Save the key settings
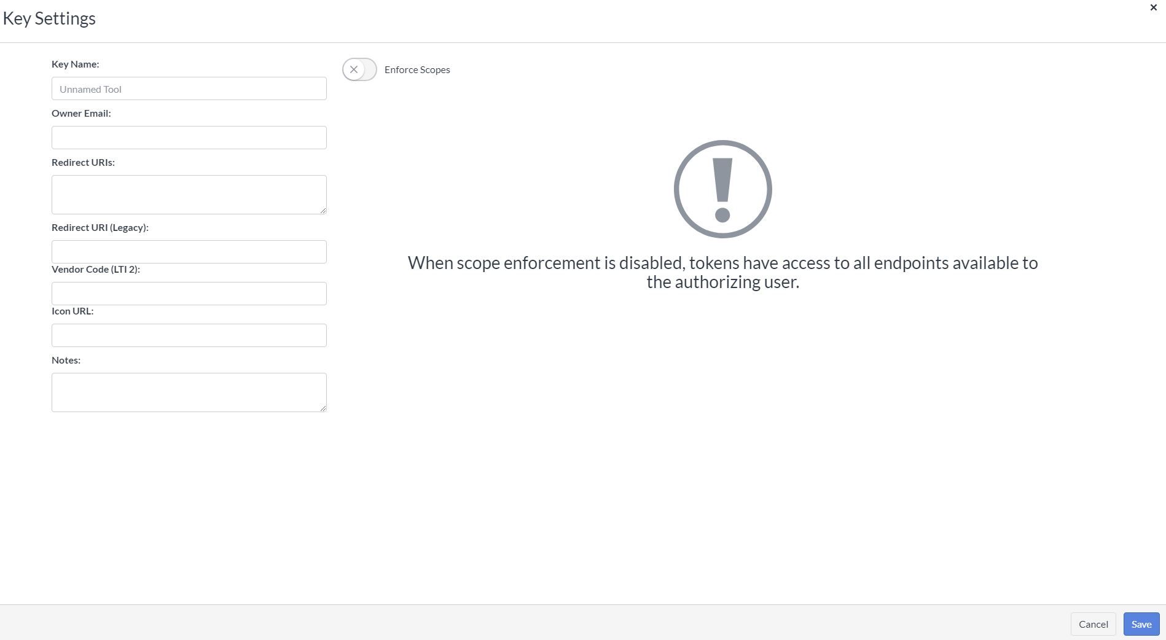Viewport: 1166px width, 640px height. click(x=1141, y=624)
